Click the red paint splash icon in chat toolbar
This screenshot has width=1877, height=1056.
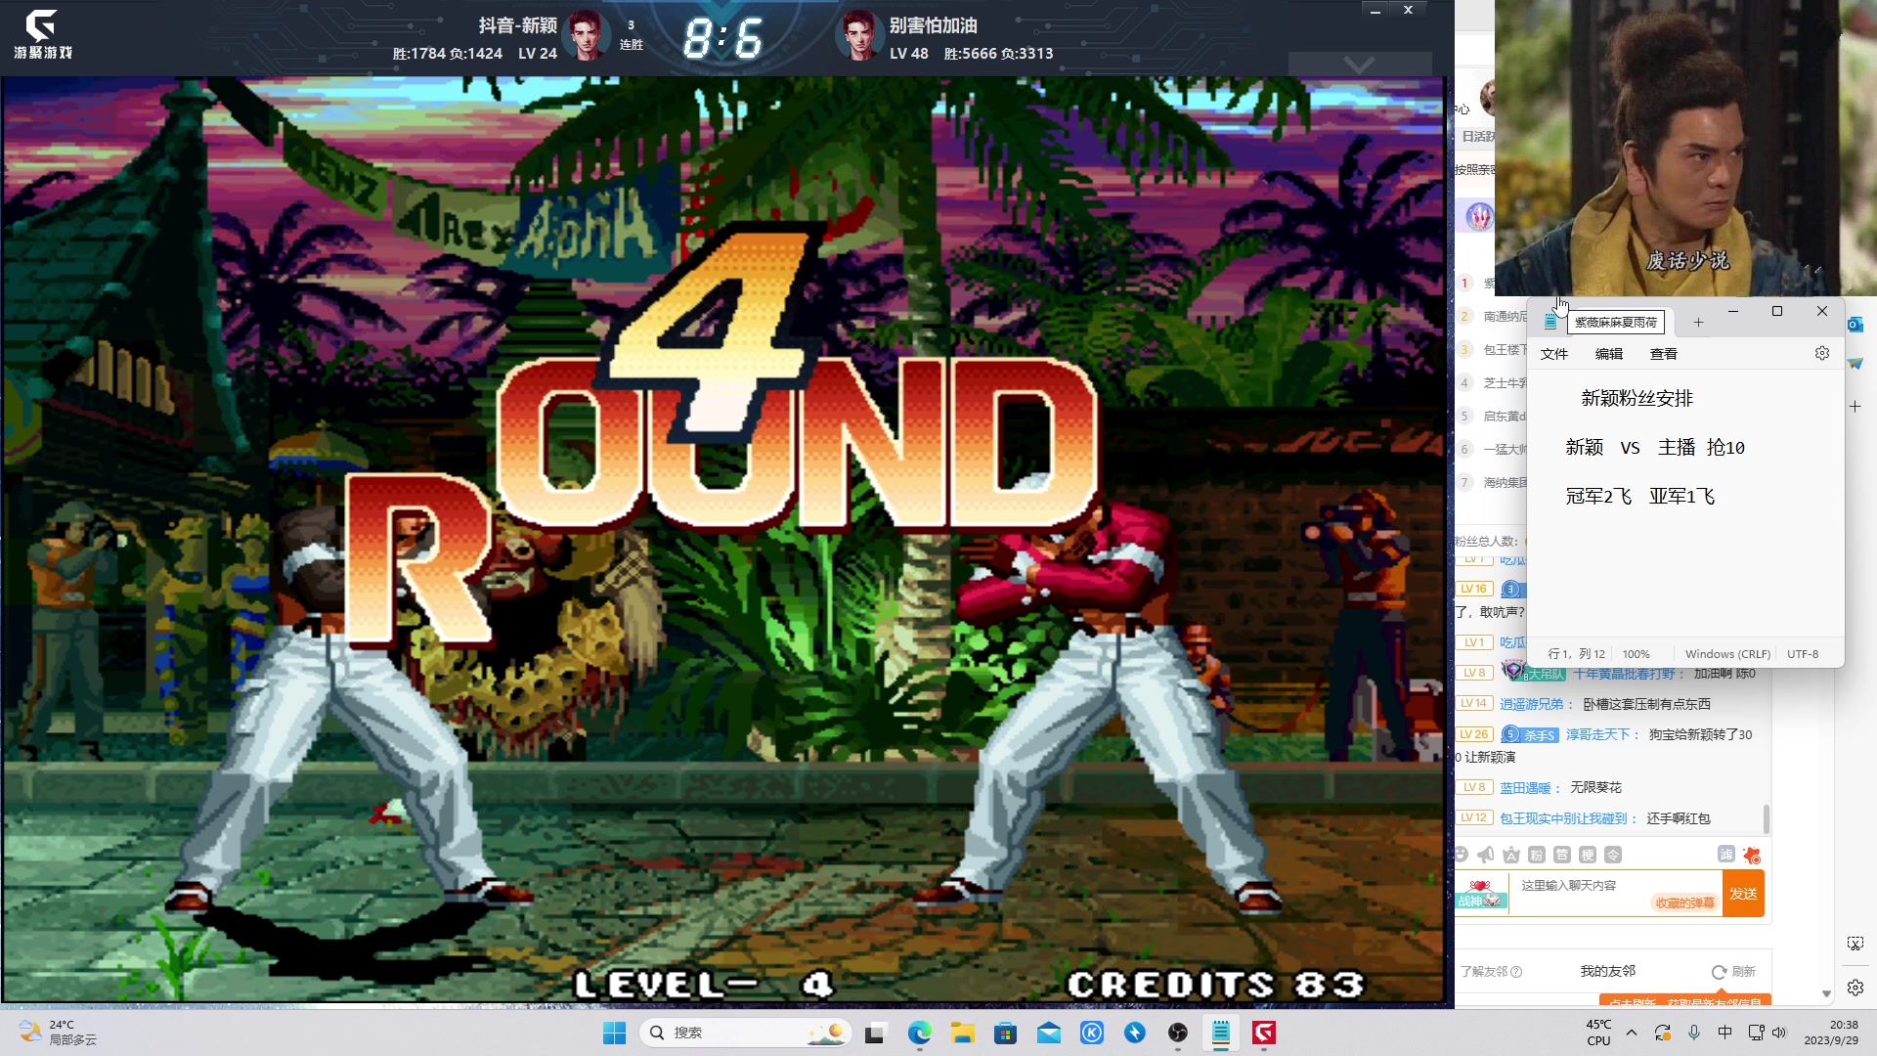coord(1752,855)
